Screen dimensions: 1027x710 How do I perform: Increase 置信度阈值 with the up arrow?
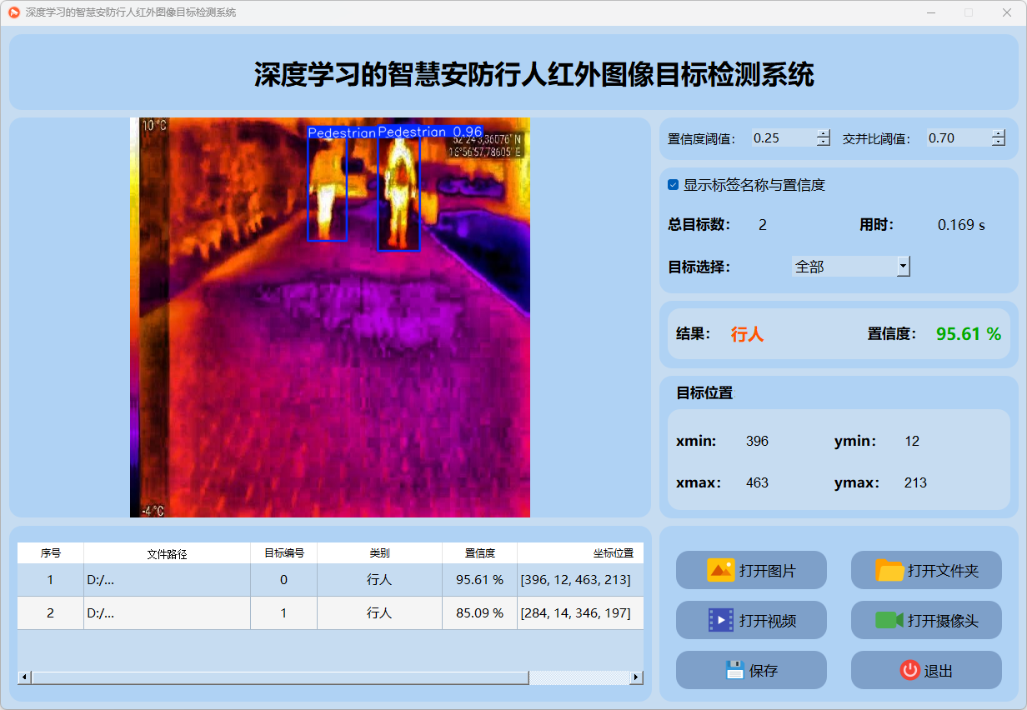click(x=824, y=133)
